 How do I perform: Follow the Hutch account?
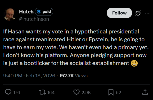point(119,13)
